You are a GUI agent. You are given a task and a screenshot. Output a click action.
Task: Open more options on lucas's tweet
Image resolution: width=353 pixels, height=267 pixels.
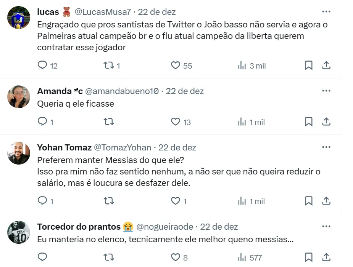pyautogui.click(x=326, y=11)
